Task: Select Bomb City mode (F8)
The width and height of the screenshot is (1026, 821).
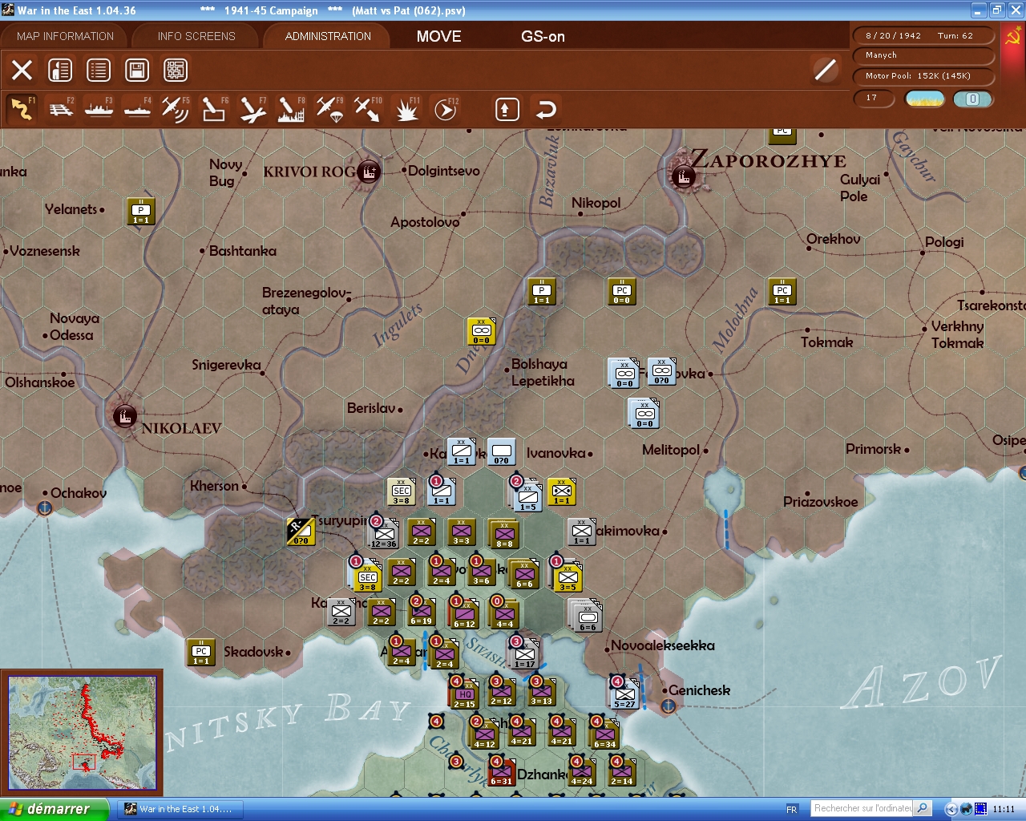Action: (291, 109)
